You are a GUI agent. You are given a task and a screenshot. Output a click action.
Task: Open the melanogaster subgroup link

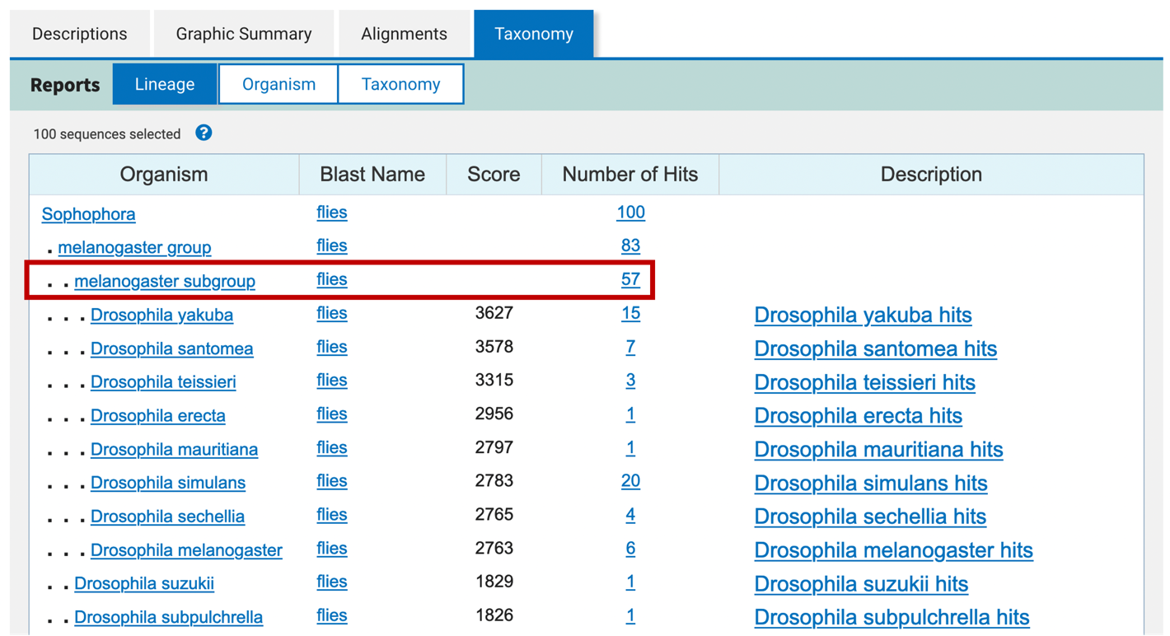pos(165,281)
